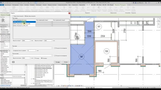Click the help question mark icon in title bar
Viewport: 161px width, 90px height.
149,3
